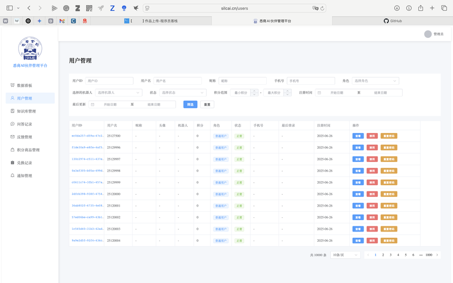Open the 选择角色 role dropdown
The height and width of the screenshot is (283, 453).
pyautogui.click(x=375, y=81)
